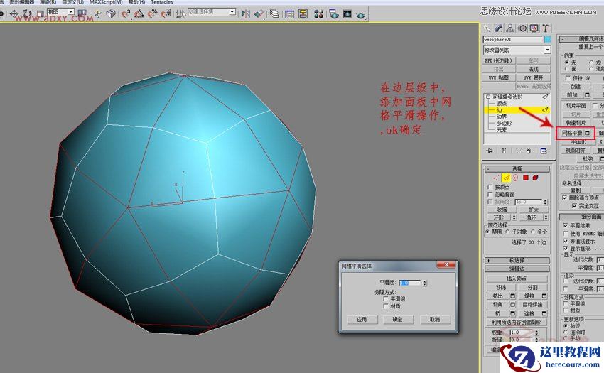Viewport: 604px width, 373px height.
Task: Click the 插入顶点 button
Action: [x=517, y=279]
